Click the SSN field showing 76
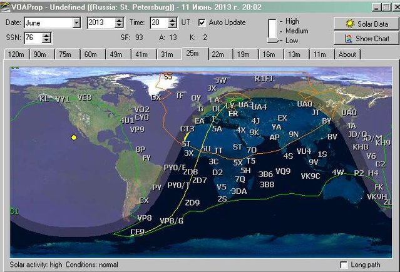Screen dimensions: 400x272 (33, 38)
